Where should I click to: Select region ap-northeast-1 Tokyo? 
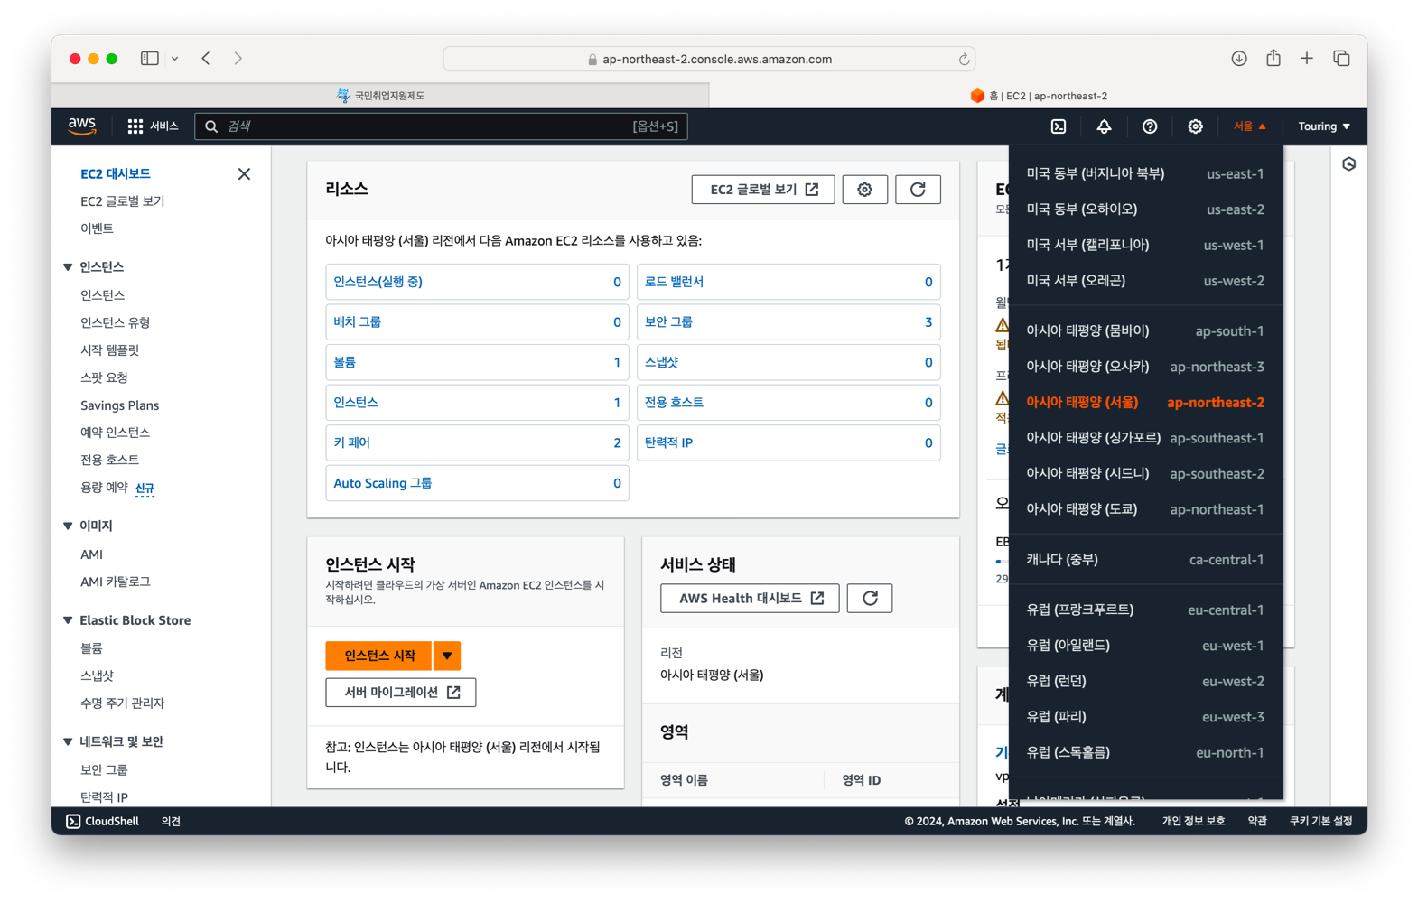point(1145,509)
